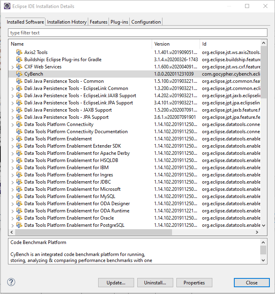Viewport: 275px width, 294px height.
Task: Expand Data Tools Platform Enablement for ODA Runtime
Action: (12, 211)
